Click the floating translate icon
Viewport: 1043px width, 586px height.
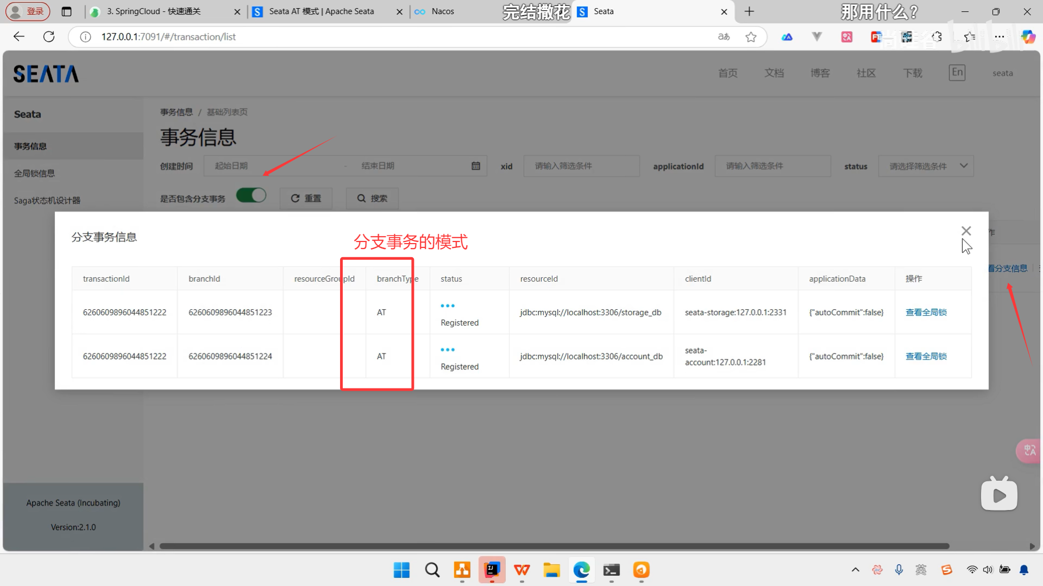1028,450
